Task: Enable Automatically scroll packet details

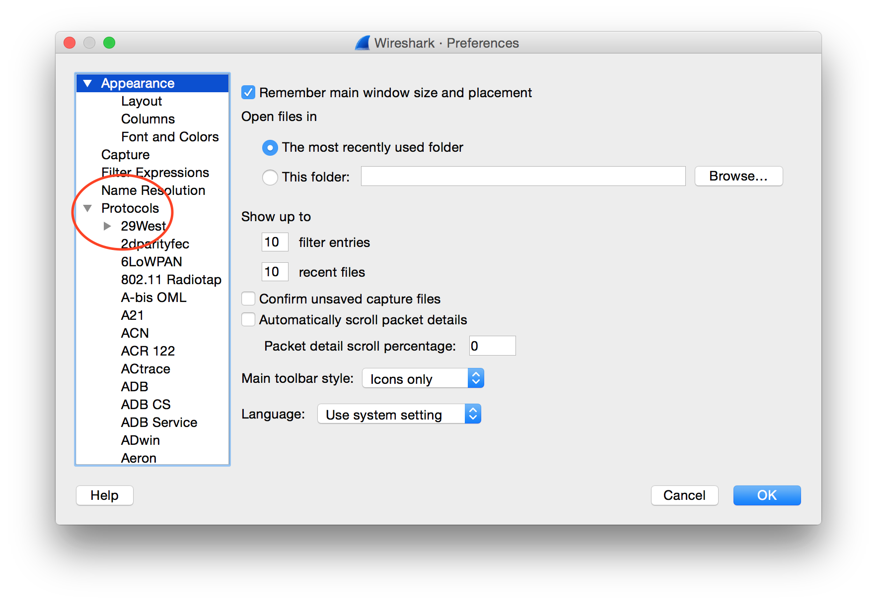Action: coord(248,320)
